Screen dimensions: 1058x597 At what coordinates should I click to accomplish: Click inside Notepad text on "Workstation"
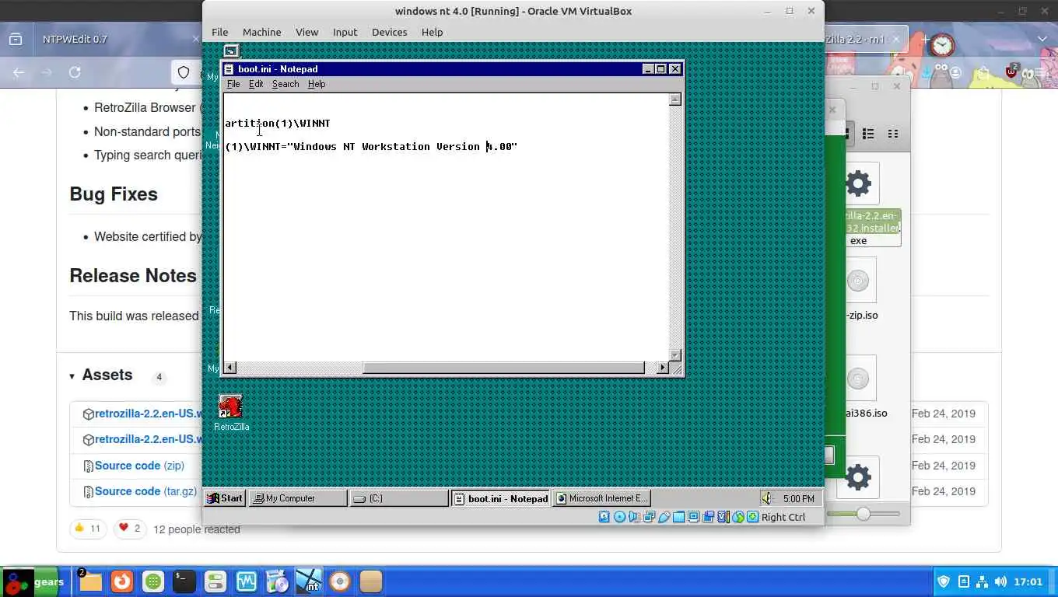pos(396,146)
